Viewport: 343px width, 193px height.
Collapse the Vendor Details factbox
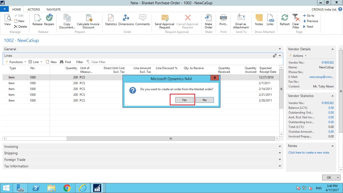(x=332, y=49)
